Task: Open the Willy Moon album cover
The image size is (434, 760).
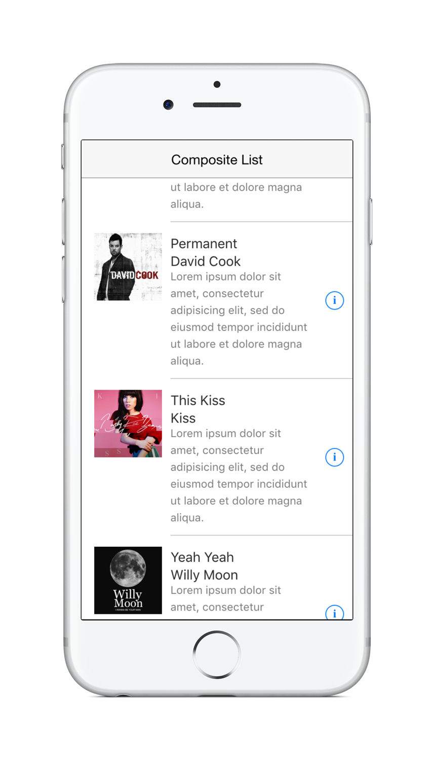Action: coord(128,580)
